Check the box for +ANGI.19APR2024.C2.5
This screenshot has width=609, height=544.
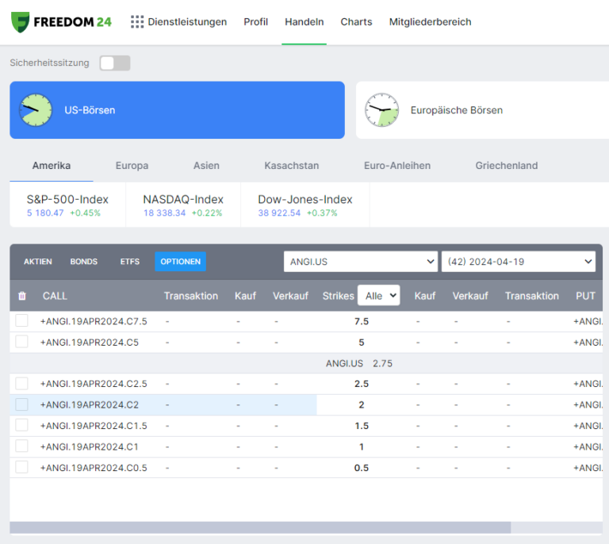(21, 384)
